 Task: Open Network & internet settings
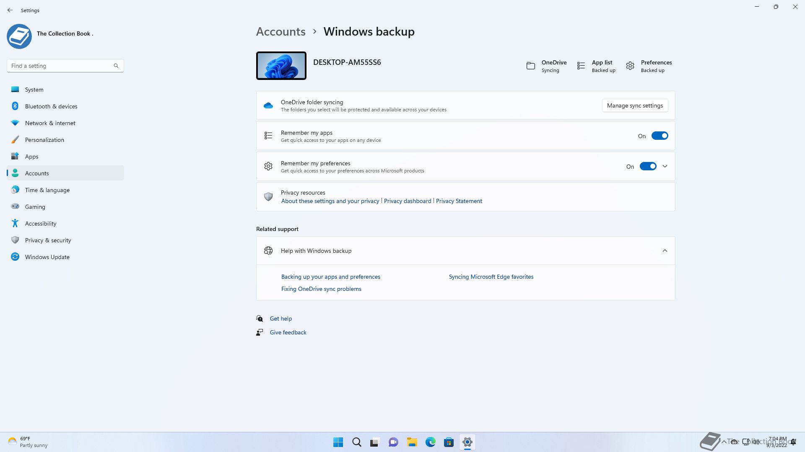pos(65,123)
